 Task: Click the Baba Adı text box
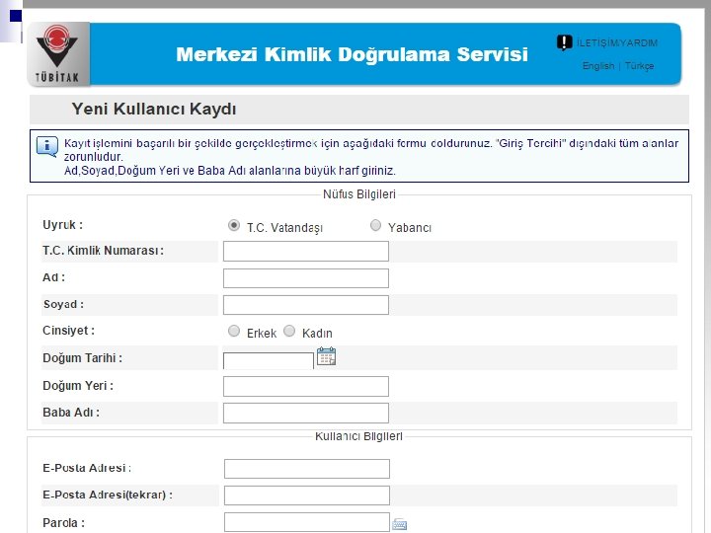point(305,413)
